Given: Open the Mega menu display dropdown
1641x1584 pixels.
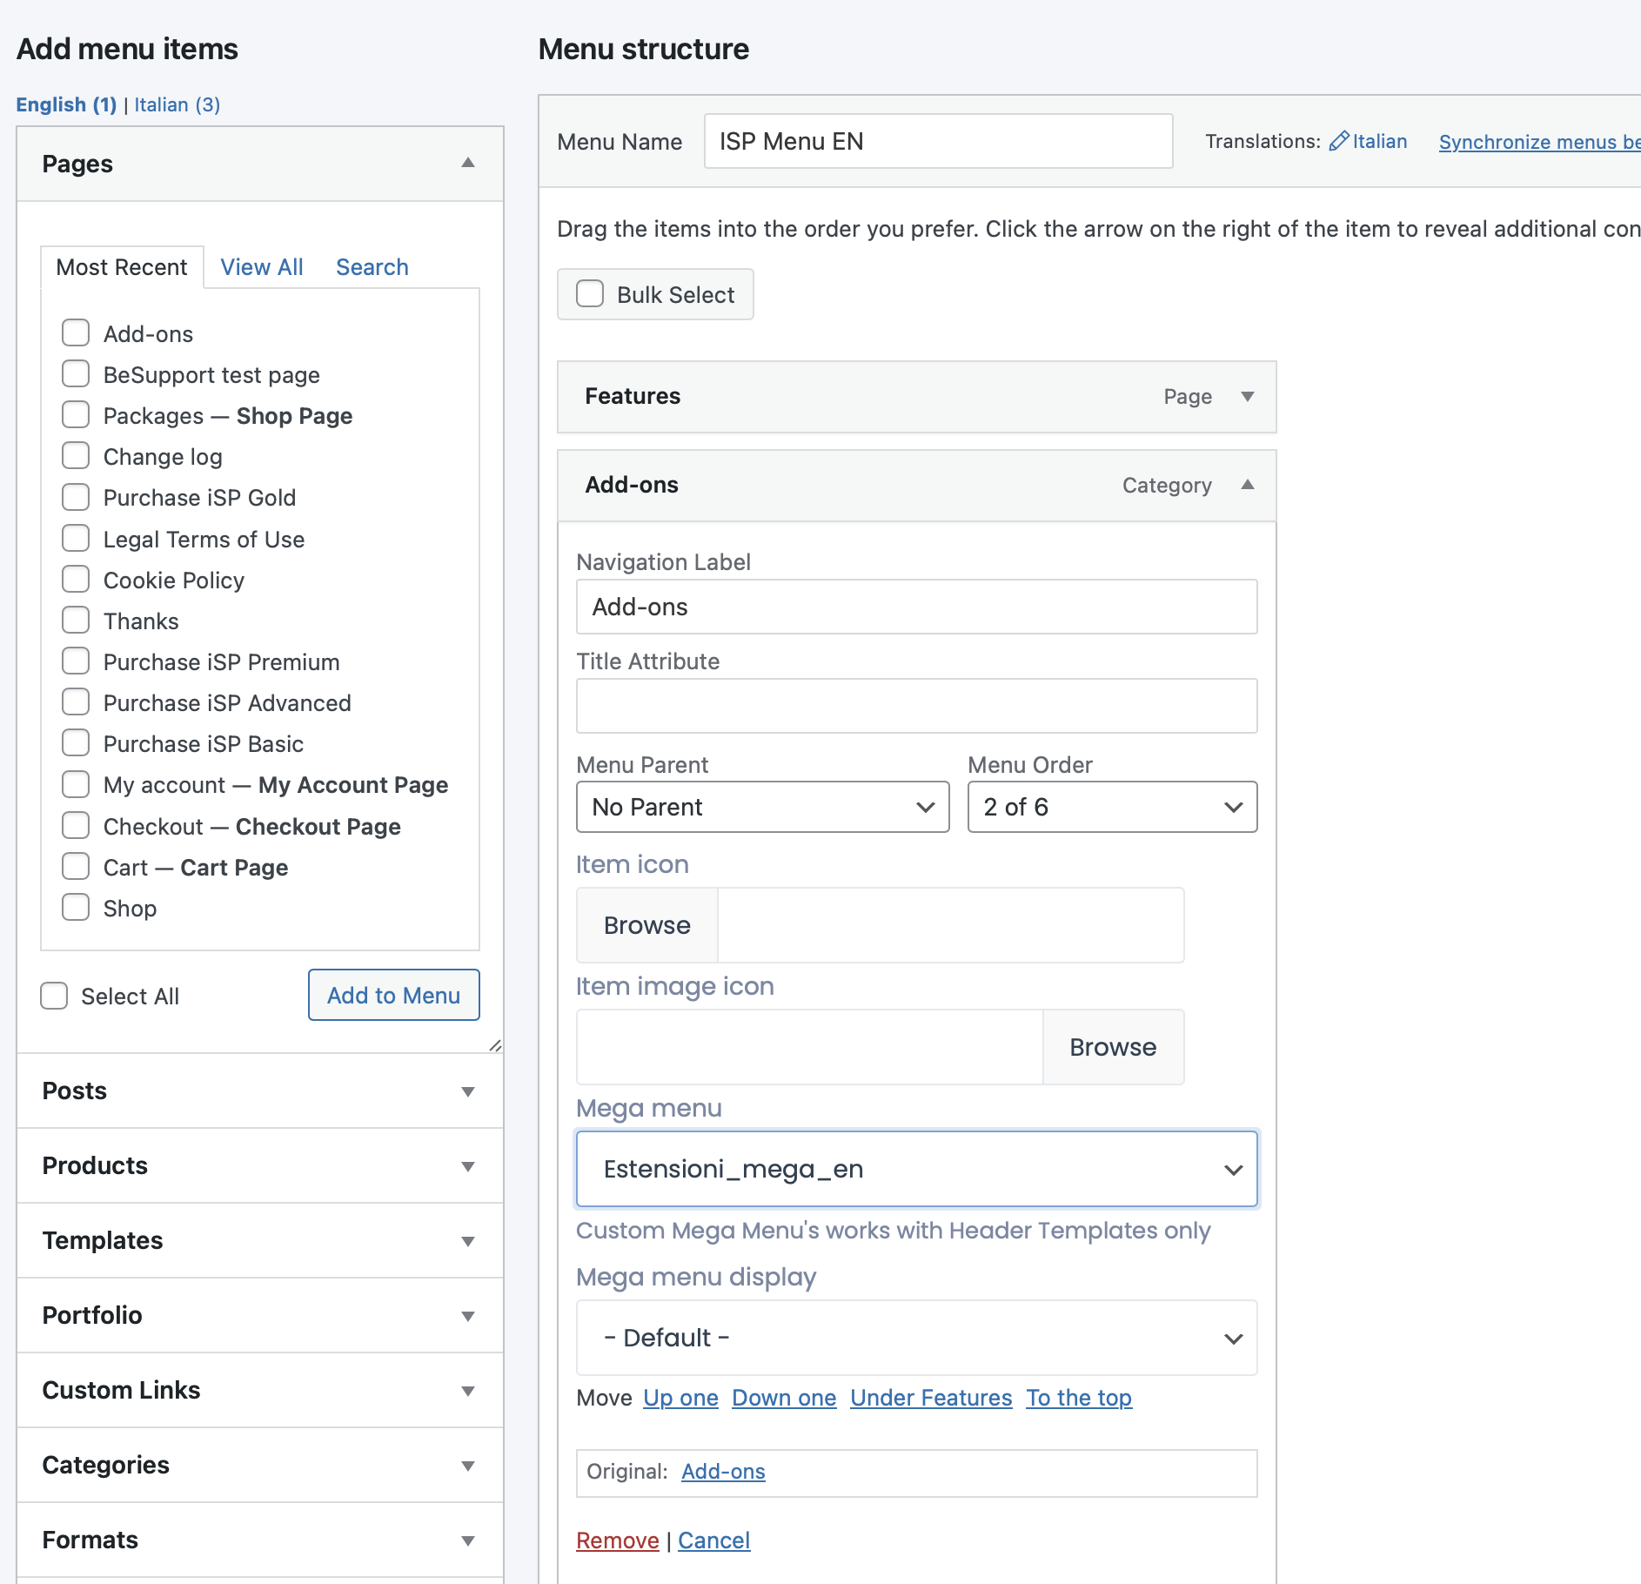Looking at the screenshot, I should [917, 1338].
